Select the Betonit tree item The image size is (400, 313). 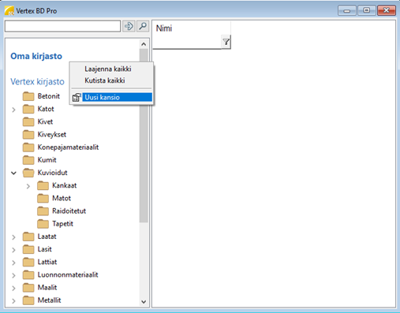tap(49, 96)
